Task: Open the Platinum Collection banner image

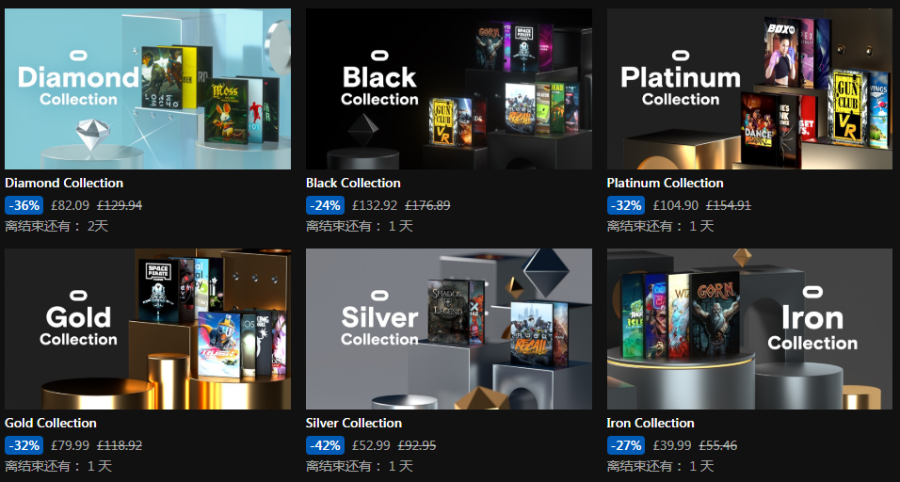Action: (x=749, y=88)
